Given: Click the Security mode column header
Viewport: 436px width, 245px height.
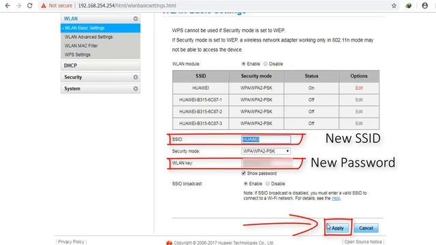Looking at the screenshot, I should pyautogui.click(x=256, y=76).
